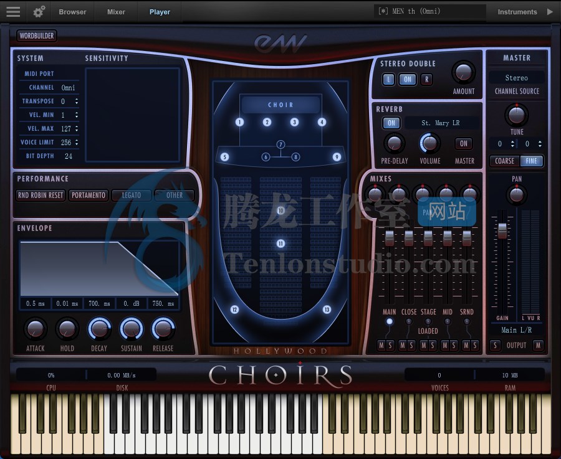The width and height of the screenshot is (561, 459).
Task: Click the CHOIR label on the stage
Action: 280,105
